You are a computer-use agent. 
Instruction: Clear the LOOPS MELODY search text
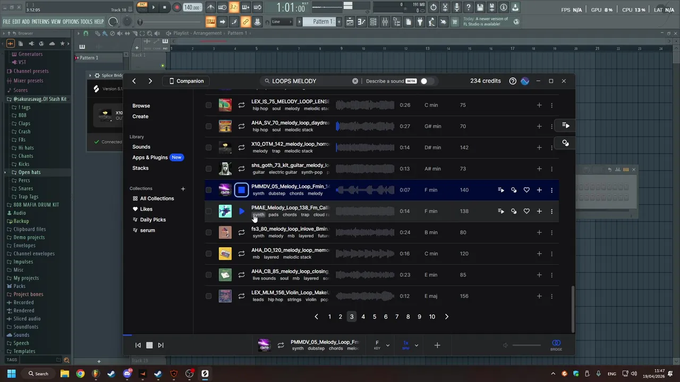(355, 81)
